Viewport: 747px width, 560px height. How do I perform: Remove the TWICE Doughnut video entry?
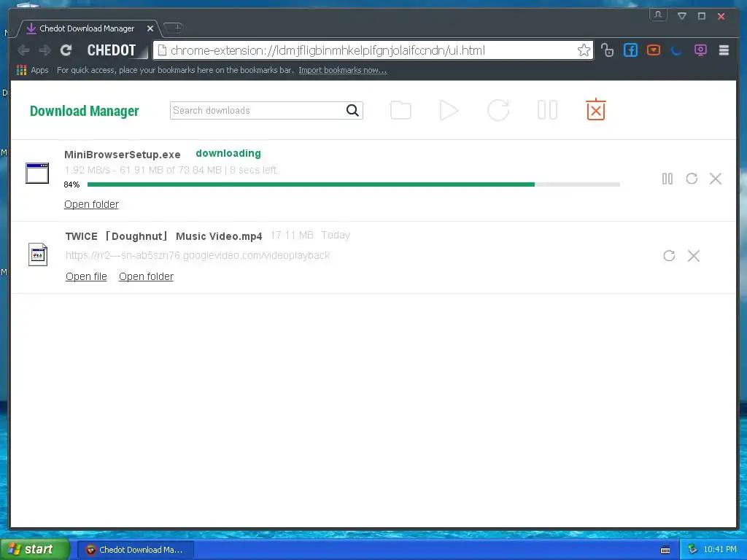coord(694,256)
